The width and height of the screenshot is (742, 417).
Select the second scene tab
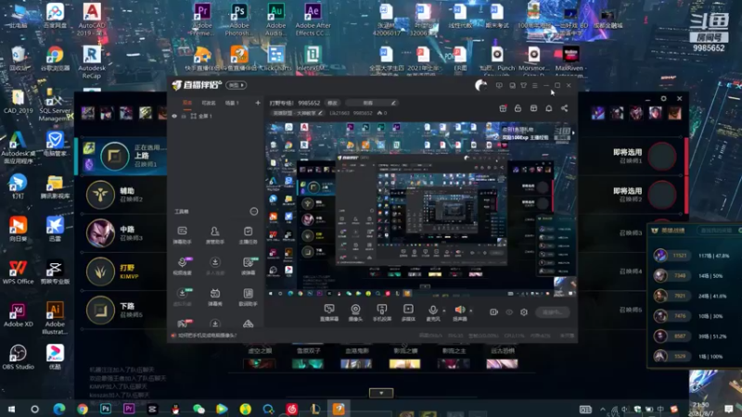tap(209, 103)
